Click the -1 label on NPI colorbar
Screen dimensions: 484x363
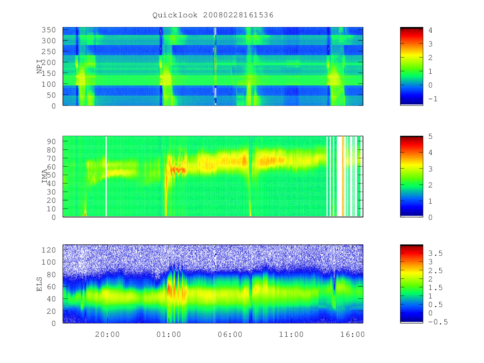(433, 99)
